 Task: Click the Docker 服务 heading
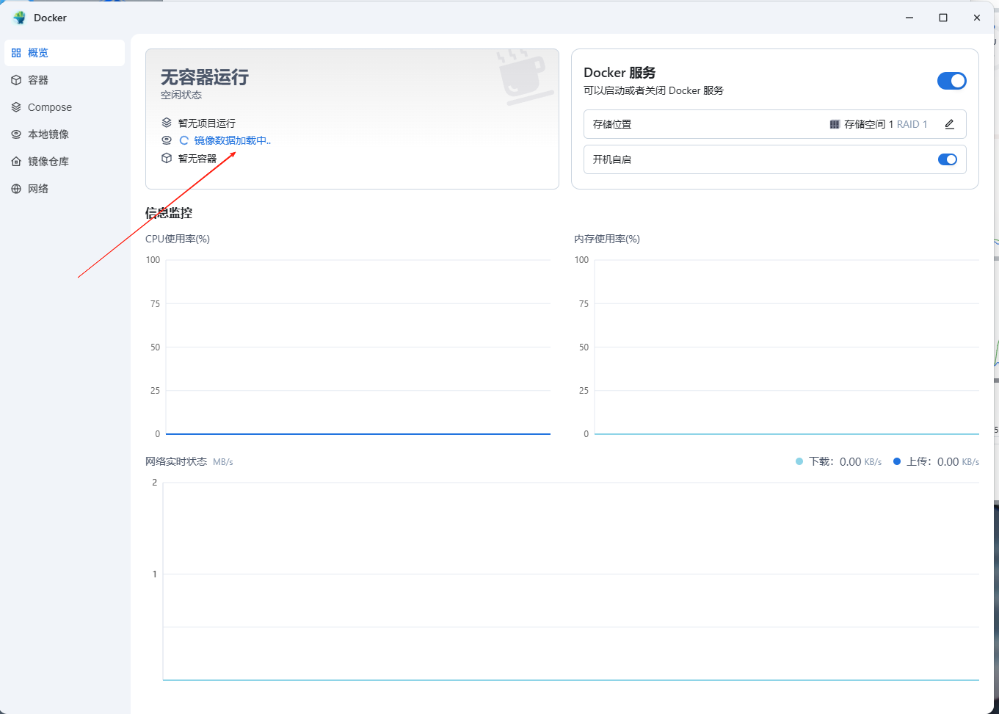tap(620, 73)
